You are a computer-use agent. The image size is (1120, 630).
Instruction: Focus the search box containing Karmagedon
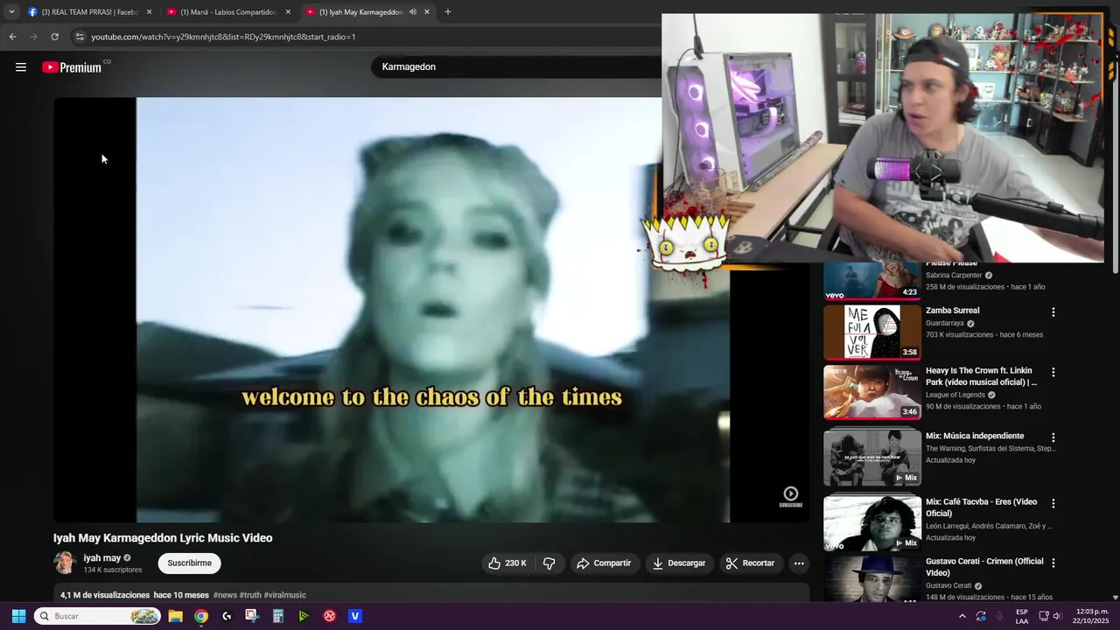516,66
